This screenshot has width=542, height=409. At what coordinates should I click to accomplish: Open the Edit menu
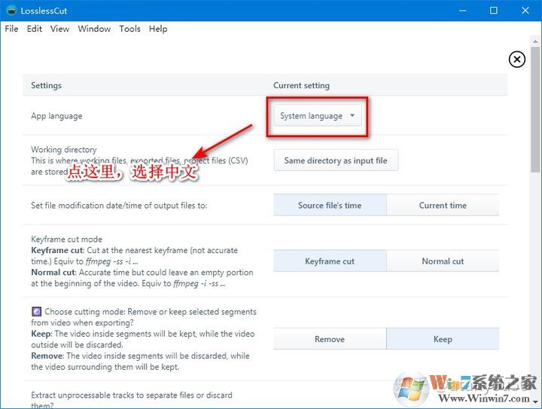34,29
